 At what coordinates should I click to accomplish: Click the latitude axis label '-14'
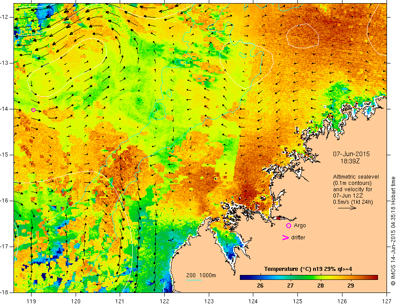5,109
